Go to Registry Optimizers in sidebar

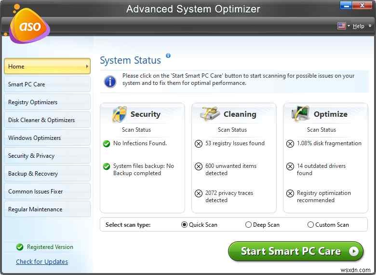pos(47,102)
